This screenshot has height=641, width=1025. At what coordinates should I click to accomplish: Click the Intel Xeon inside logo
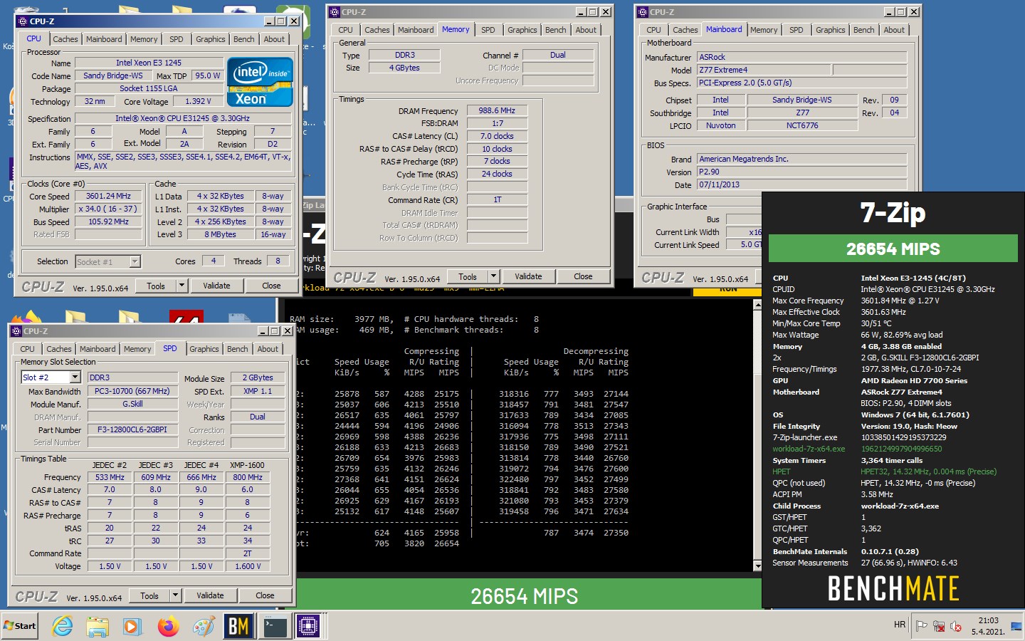(x=260, y=82)
